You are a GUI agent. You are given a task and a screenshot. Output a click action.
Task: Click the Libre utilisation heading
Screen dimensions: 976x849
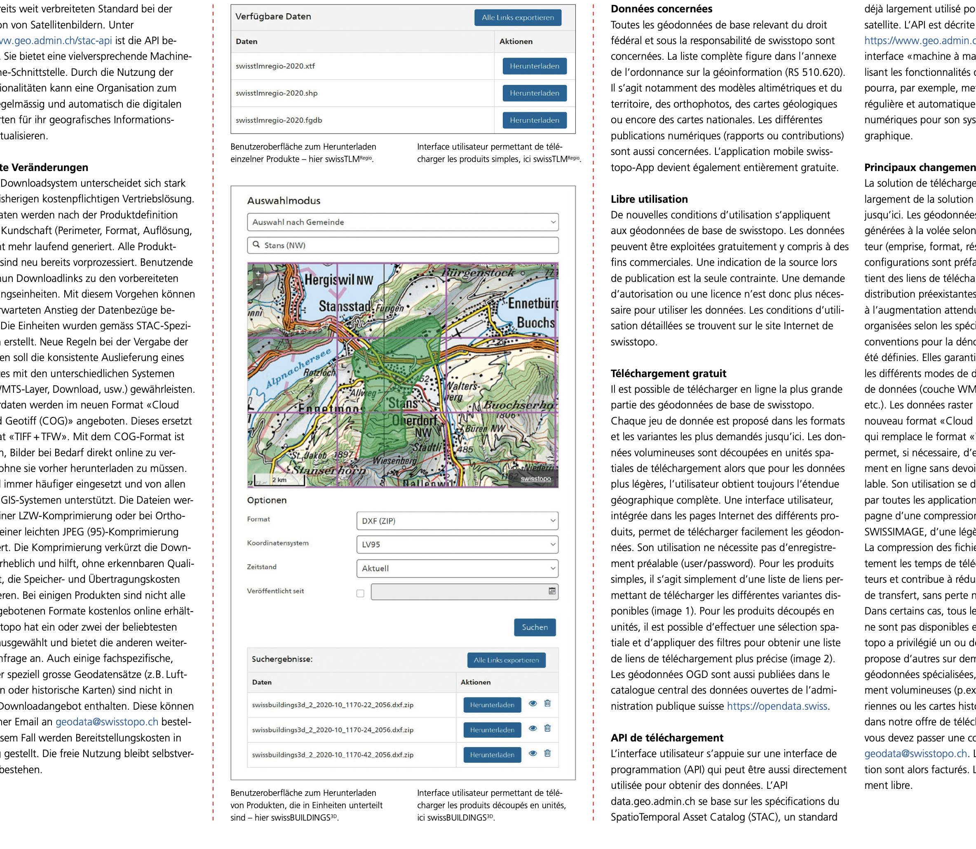tap(649, 199)
